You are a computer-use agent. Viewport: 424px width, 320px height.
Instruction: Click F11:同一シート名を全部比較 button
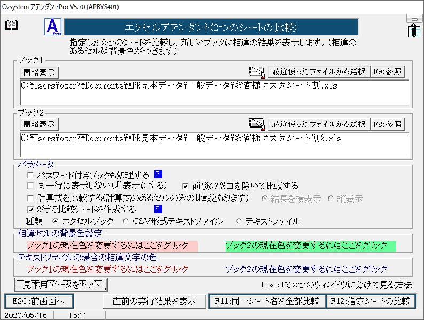click(x=267, y=301)
